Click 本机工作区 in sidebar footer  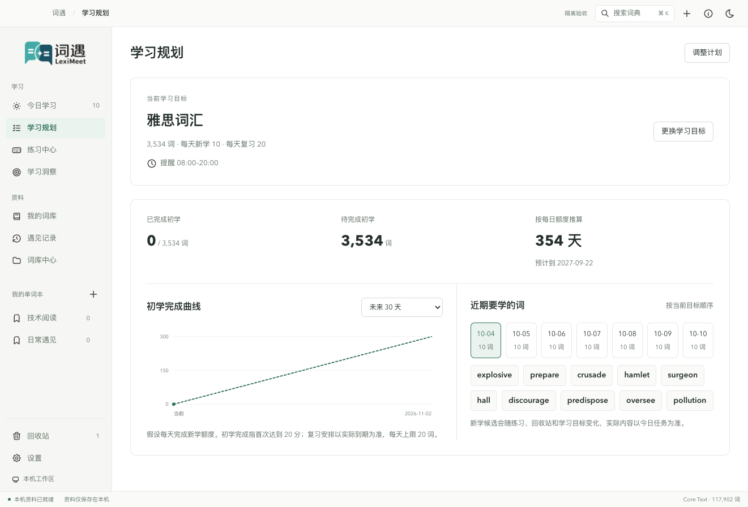[x=39, y=479]
